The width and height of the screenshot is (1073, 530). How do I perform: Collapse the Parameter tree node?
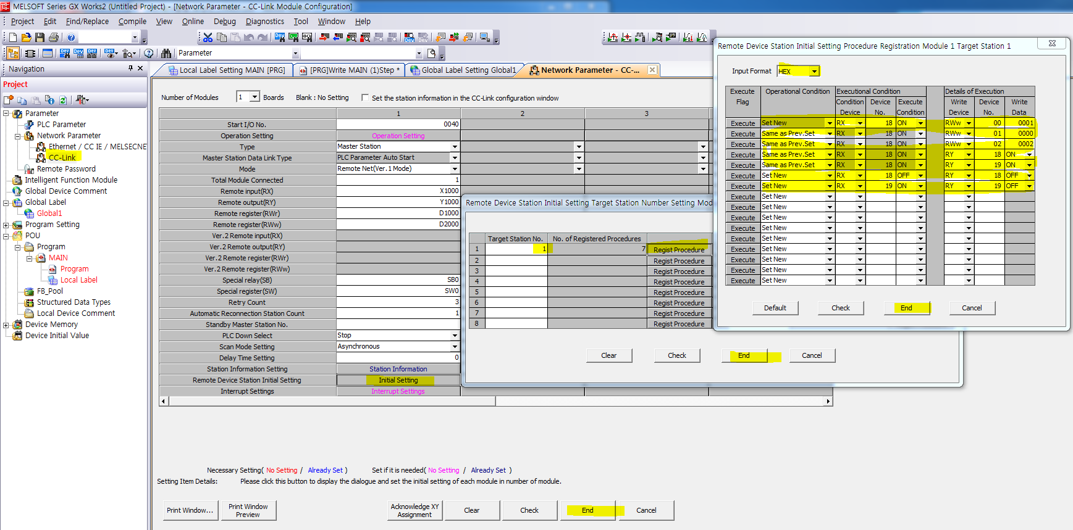(6, 114)
